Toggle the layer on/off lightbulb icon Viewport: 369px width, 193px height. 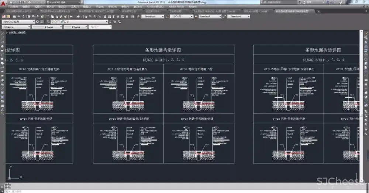[53, 22]
